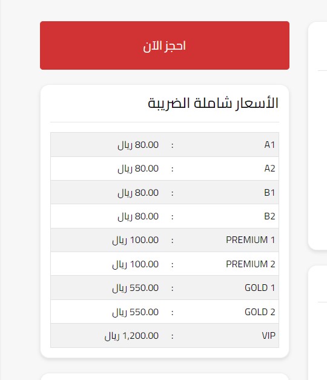This screenshot has width=327, height=380.
Task: Select the PREMIUM 1 row
Action: [x=165, y=240]
